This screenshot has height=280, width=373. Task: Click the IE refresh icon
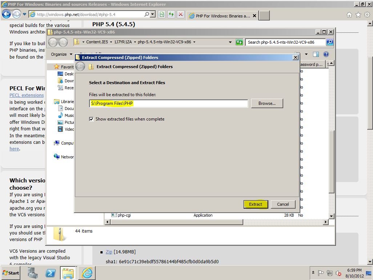pyautogui.click(x=171, y=15)
